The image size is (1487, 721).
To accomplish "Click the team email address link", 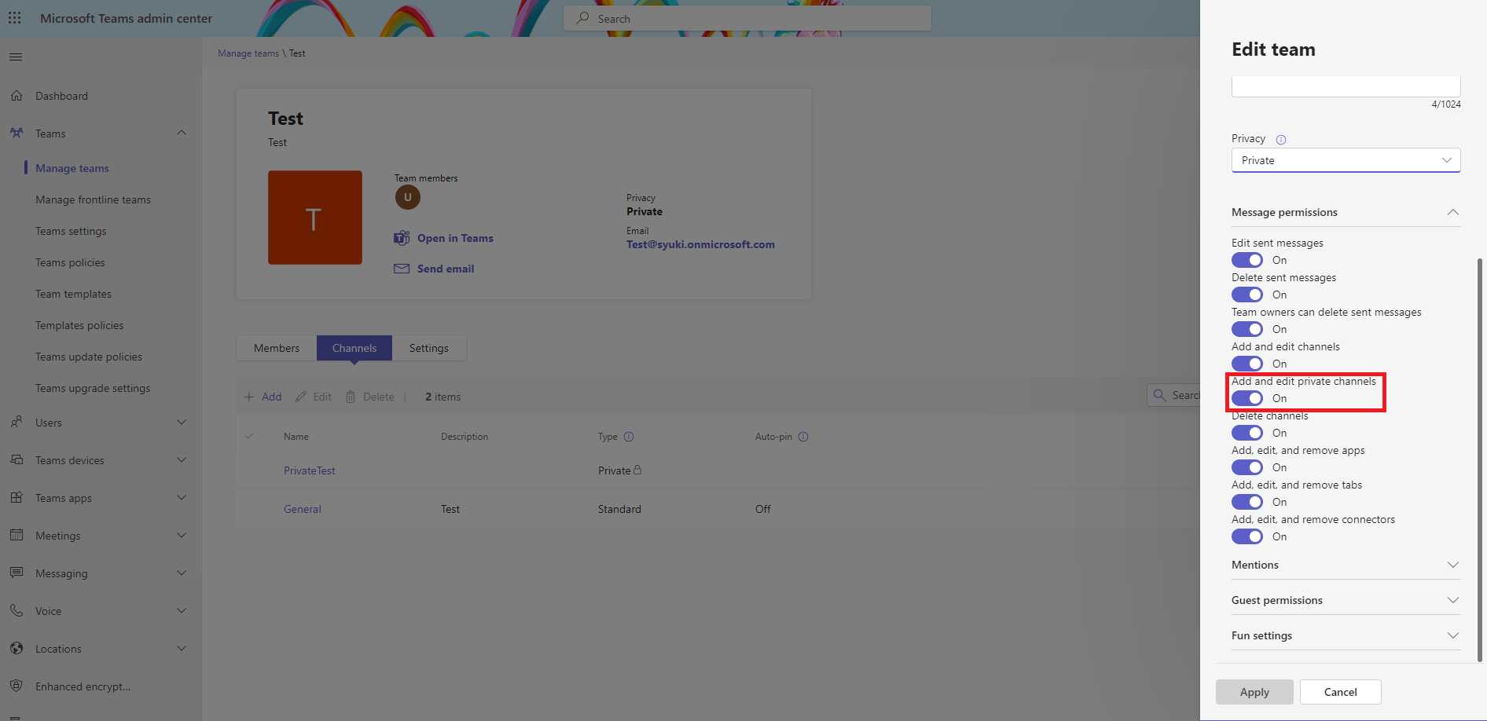I will (700, 244).
